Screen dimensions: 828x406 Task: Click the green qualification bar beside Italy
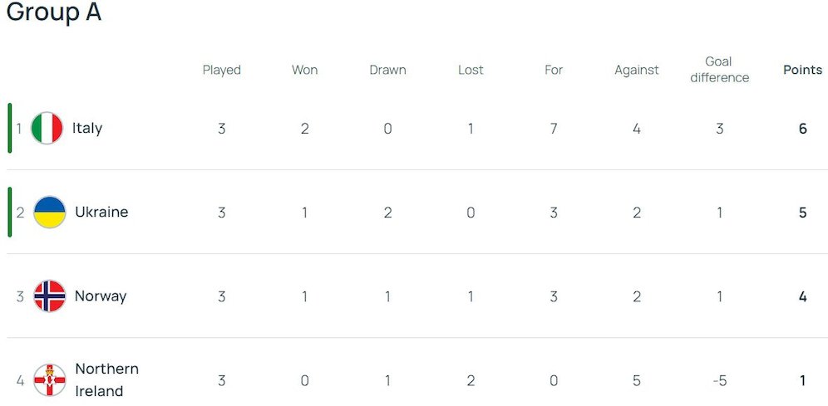coord(9,128)
